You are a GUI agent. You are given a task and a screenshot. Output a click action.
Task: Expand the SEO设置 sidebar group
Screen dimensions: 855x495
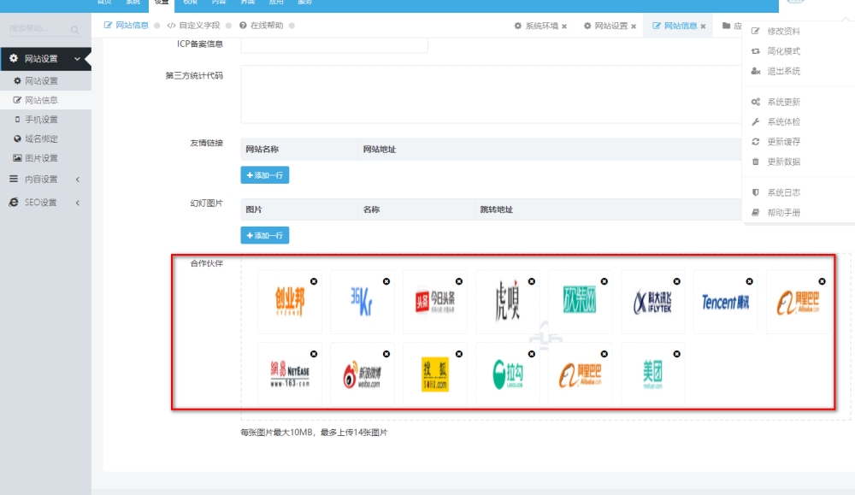pyautogui.click(x=46, y=203)
